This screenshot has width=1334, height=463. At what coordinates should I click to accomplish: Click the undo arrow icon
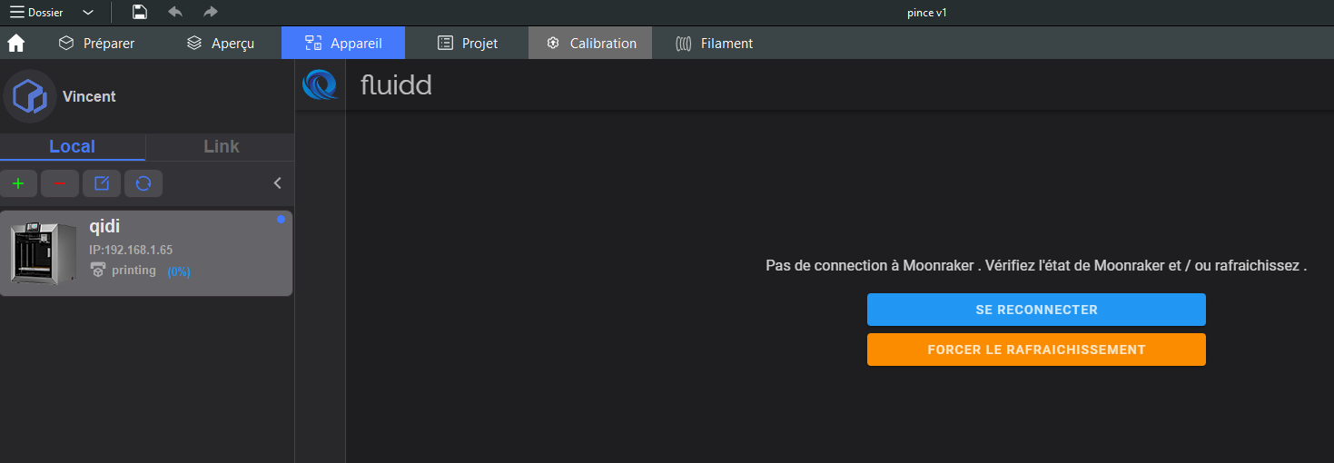tap(175, 12)
